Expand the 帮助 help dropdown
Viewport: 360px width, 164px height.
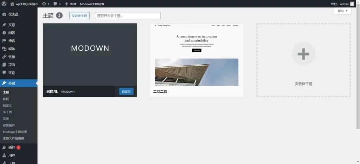click(342, 11)
